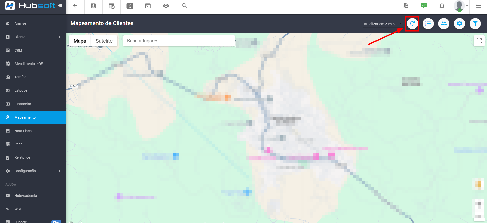Image resolution: width=487 pixels, height=223 pixels.
Task: Open Relatórios in the sidebar
Action: click(x=33, y=157)
